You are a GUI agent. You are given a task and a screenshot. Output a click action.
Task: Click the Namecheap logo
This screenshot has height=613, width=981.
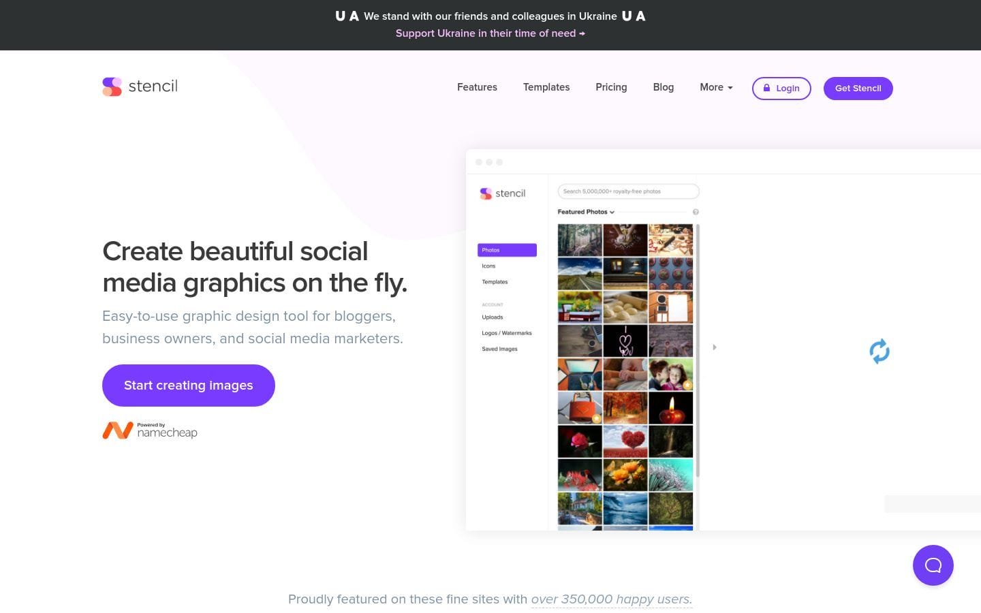click(150, 430)
